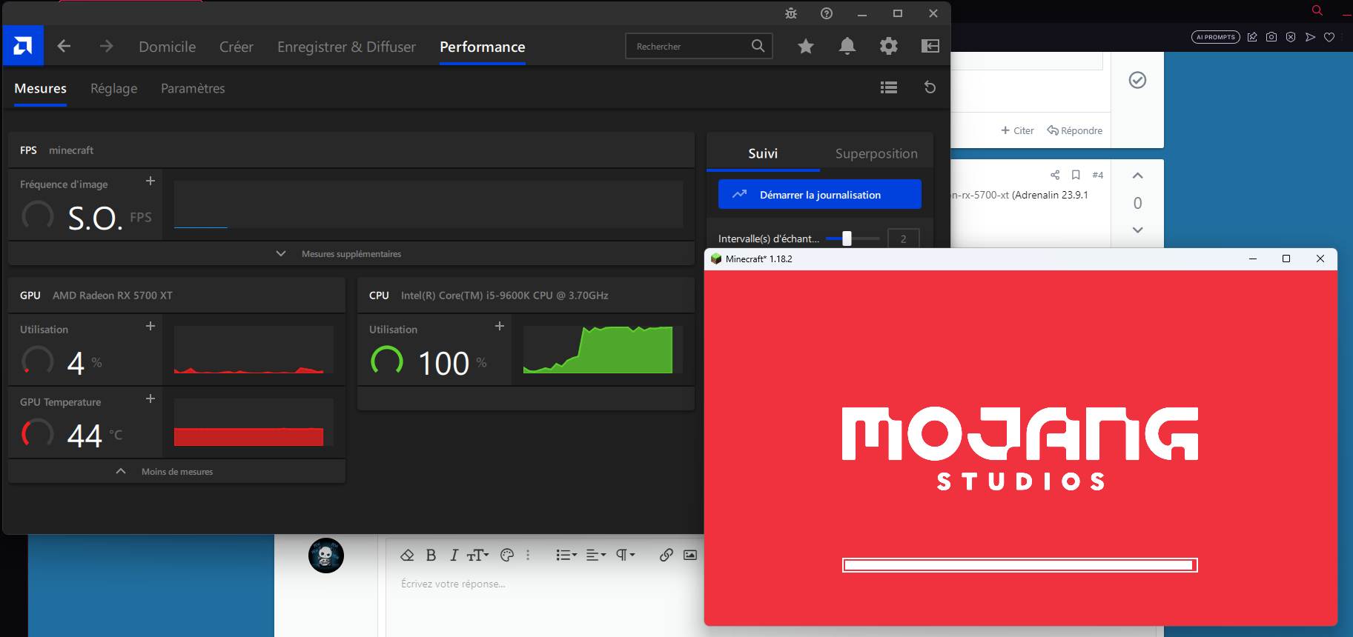Bookmark forum post #4
This screenshot has height=637, width=1353.
(x=1076, y=175)
